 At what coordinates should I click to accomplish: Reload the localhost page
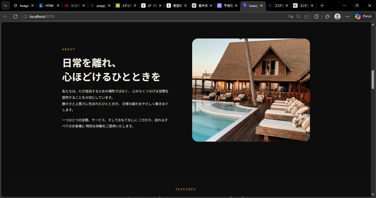click(15, 16)
